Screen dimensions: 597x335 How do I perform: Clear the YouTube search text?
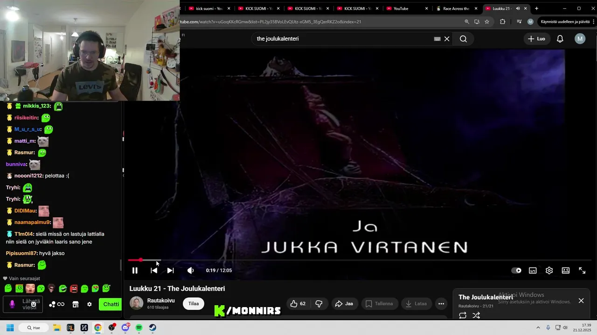coord(447,39)
